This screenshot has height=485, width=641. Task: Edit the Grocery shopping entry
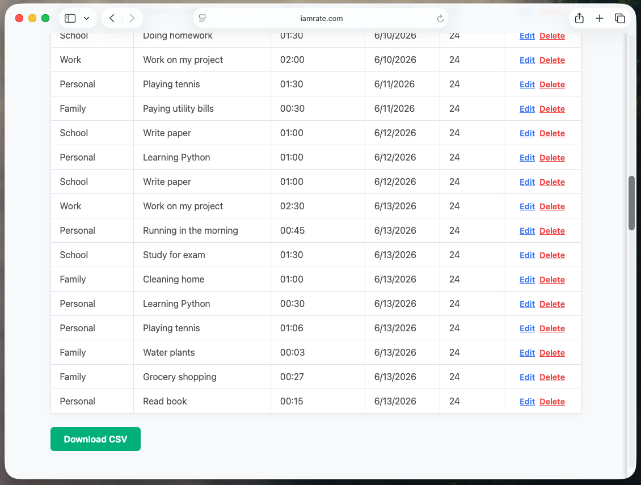tap(527, 377)
